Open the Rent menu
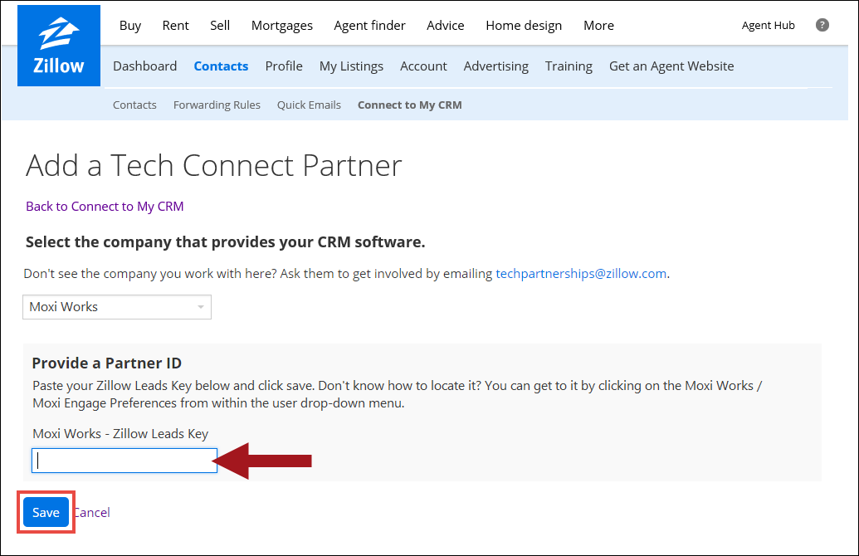The height and width of the screenshot is (556, 859). click(x=175, y=25)
